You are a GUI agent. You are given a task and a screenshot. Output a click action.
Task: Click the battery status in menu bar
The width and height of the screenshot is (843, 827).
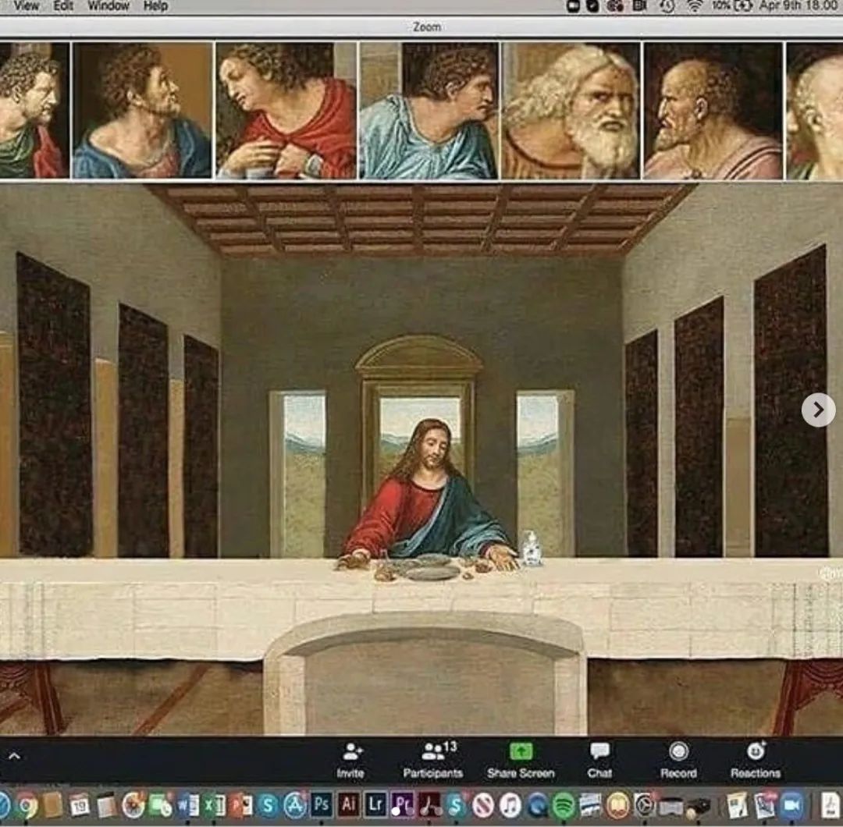pyautogui.click(x=731, y=6)
